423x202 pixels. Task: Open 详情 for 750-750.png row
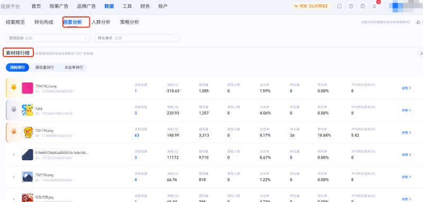pyautogui.click(x=406, y=132)
